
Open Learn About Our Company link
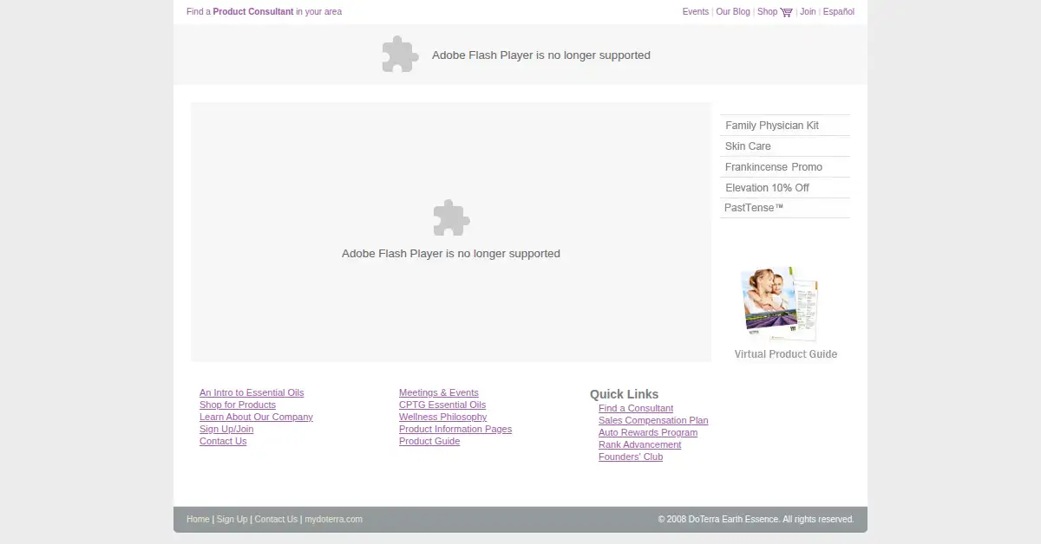tap(256, 418)
